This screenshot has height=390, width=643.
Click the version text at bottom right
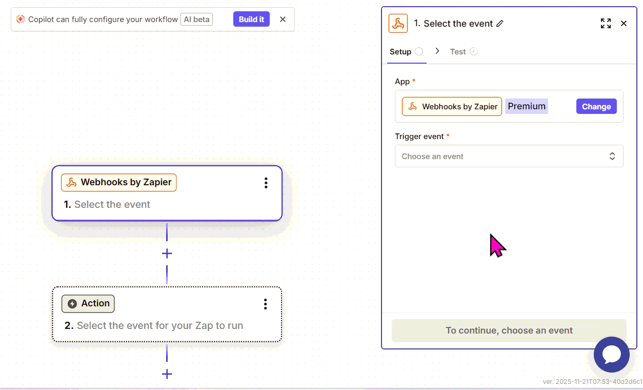592,382
